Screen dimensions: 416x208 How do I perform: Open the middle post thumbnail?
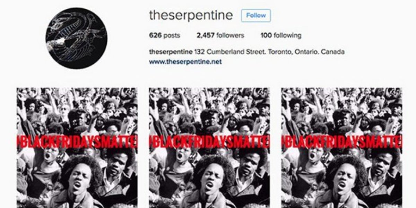(209, 148)
